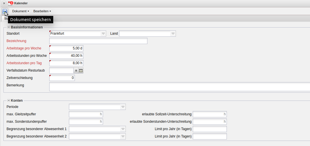Collapse the Basisinformationen section
Viewport: 310px width, 146px height.
pyautogui.click(x=9, y=27)
